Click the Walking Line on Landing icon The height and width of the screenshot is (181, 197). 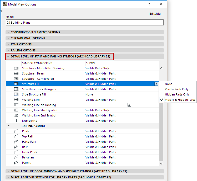tap(16, 105)
